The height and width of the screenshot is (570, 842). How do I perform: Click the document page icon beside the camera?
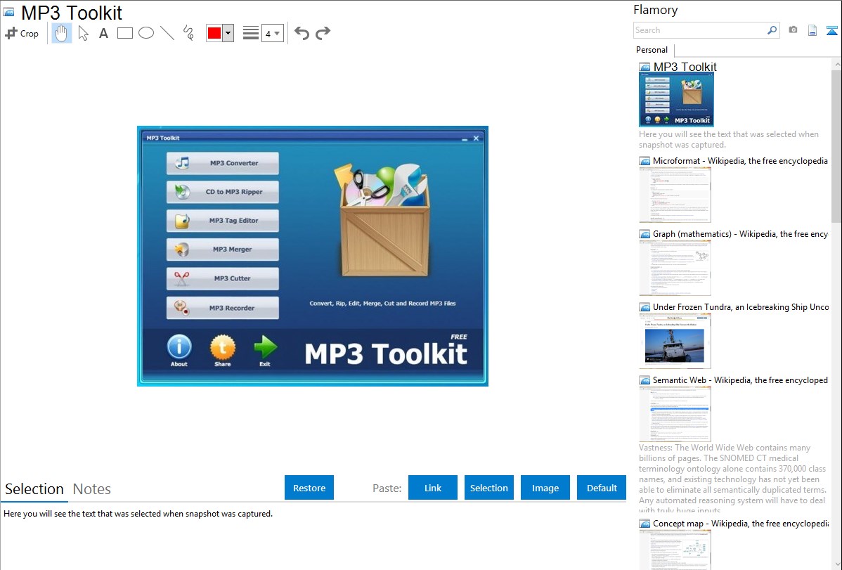coord(812,30)
